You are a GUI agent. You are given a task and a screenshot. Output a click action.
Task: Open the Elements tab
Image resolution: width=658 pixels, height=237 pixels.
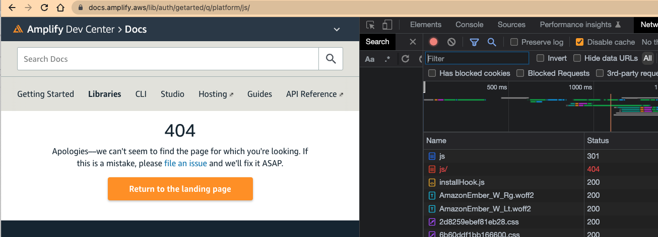tap(426, 25)
